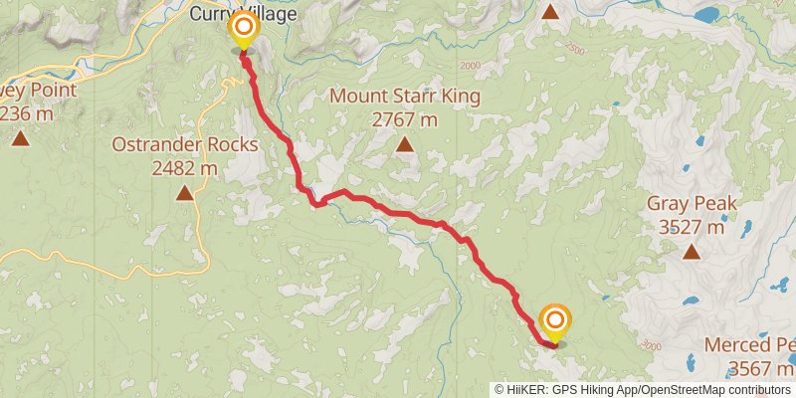Select the Gray Peak summit triangle

(691, 252)
